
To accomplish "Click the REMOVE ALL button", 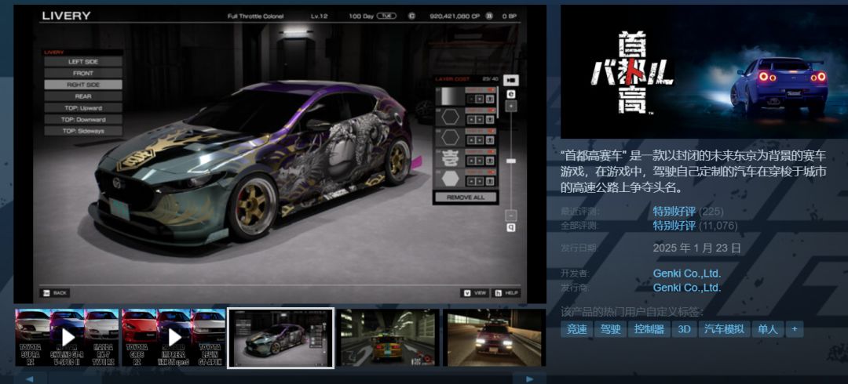I will [x=465, y=197].
